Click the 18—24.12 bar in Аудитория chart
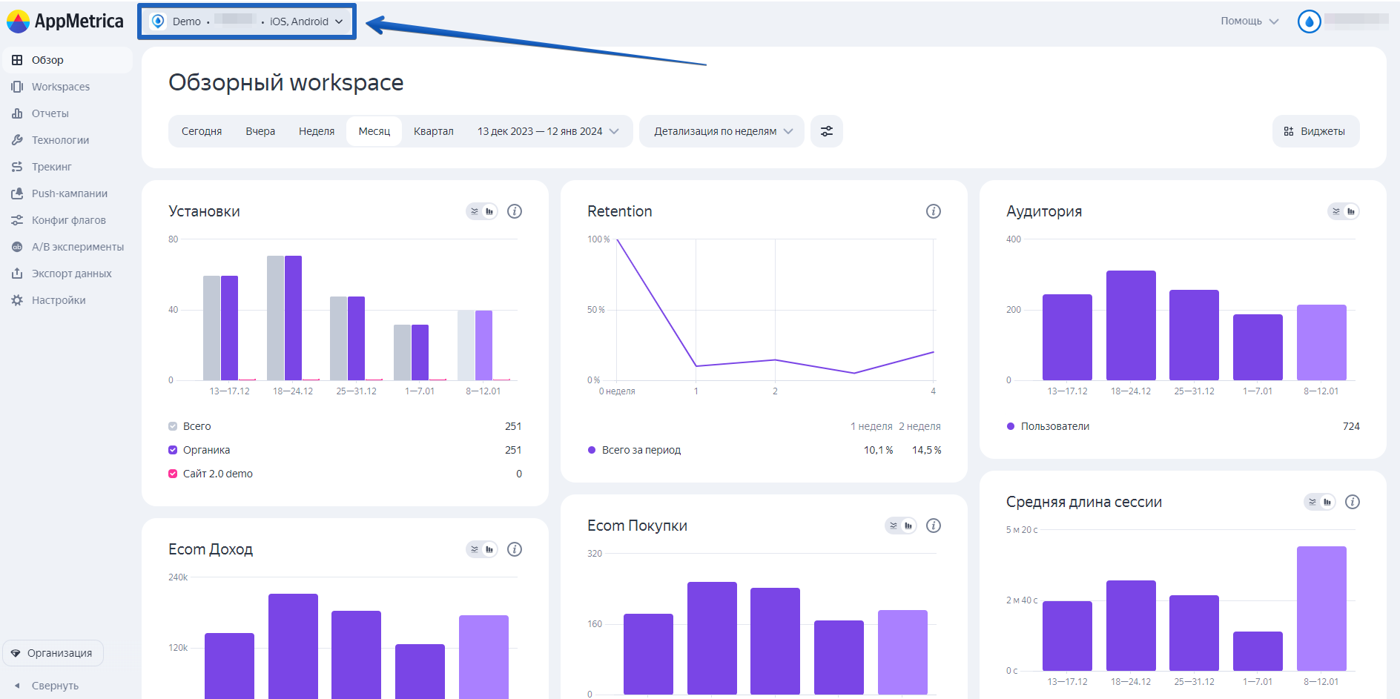The image size is (1400, 699). [x=1131, y=325]
